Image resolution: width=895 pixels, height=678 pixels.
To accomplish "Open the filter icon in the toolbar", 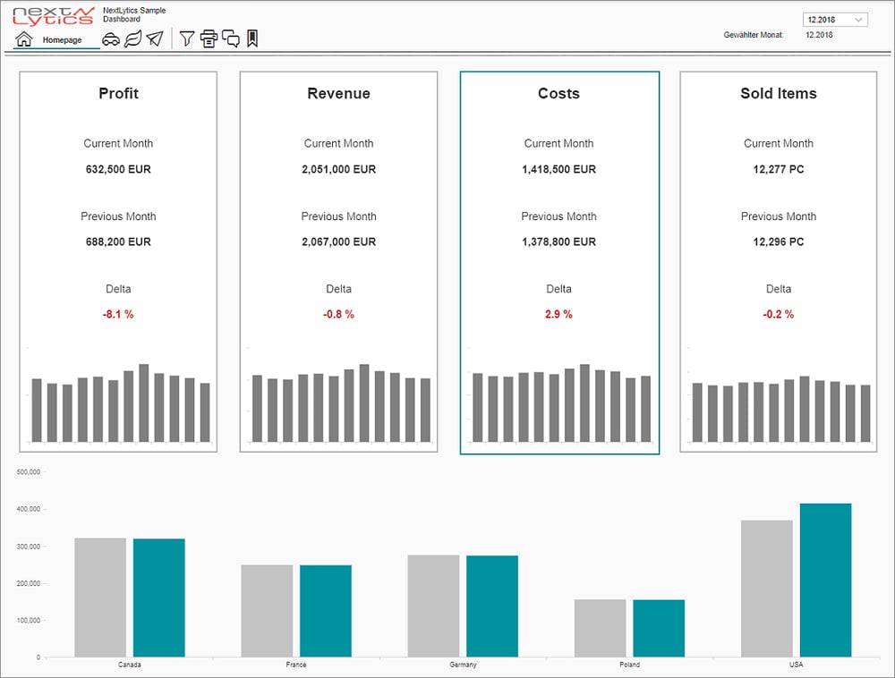I will (186, 38).
